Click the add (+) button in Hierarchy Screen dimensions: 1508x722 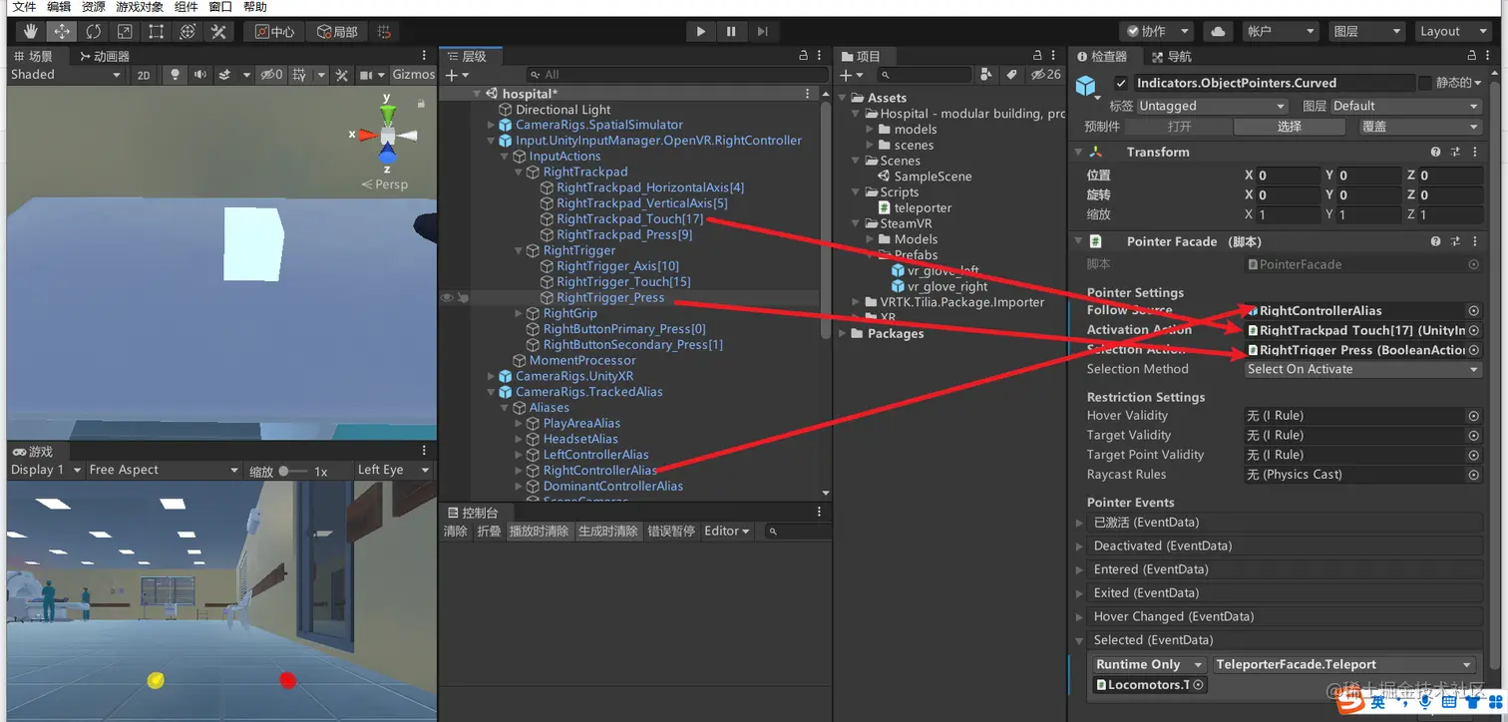pos(451,75)
